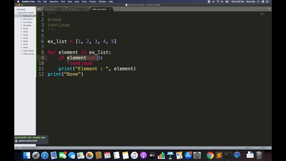Click sidebar toggle icon in status bar
Image resolution: width=286 pixels, height=161 pixels.
tap(17, 148)
